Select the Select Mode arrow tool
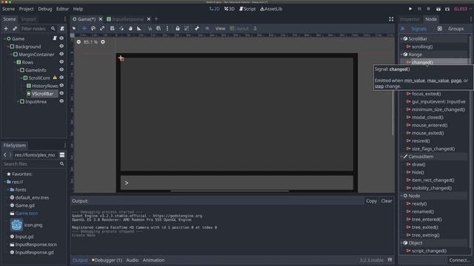Viewport: 474px width, 266px height. coord(74,28)
